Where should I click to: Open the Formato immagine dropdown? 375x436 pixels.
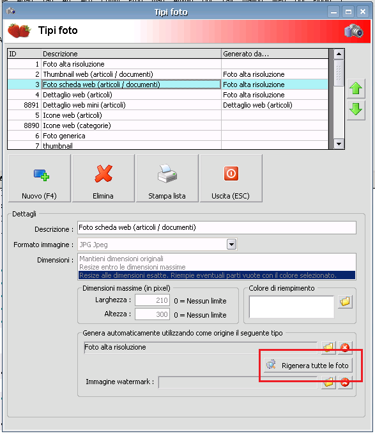(232, 245)
